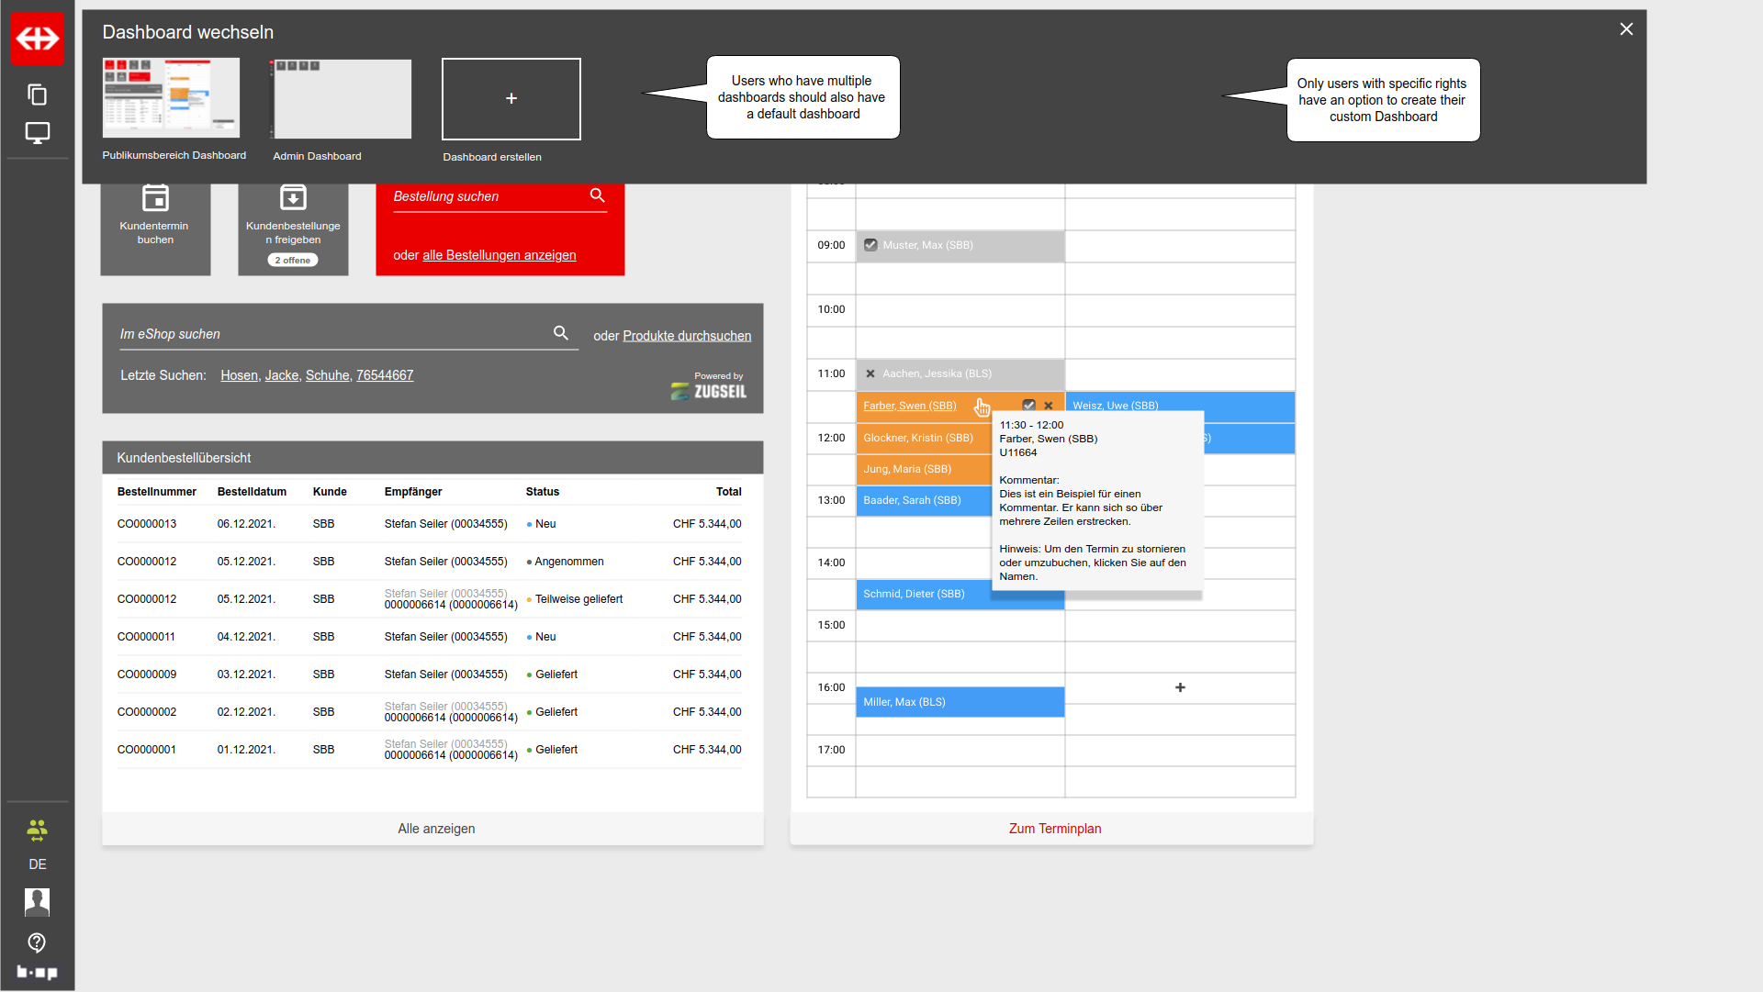This screenshot has height=992, width=1763.
Task: Toggle checkbox on Muster, Max appointment
Action: point(870,245)
